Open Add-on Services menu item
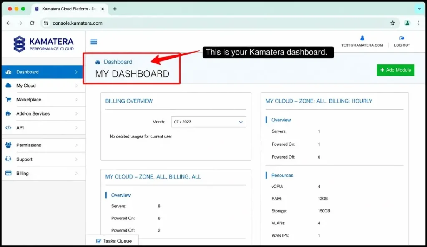 click(43, 113)
